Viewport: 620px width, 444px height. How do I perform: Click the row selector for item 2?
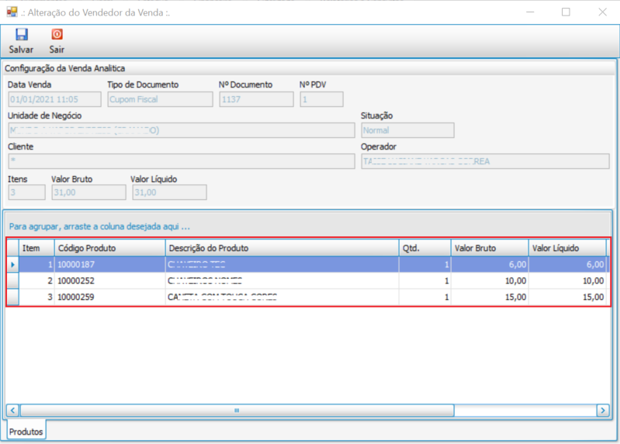12,281
